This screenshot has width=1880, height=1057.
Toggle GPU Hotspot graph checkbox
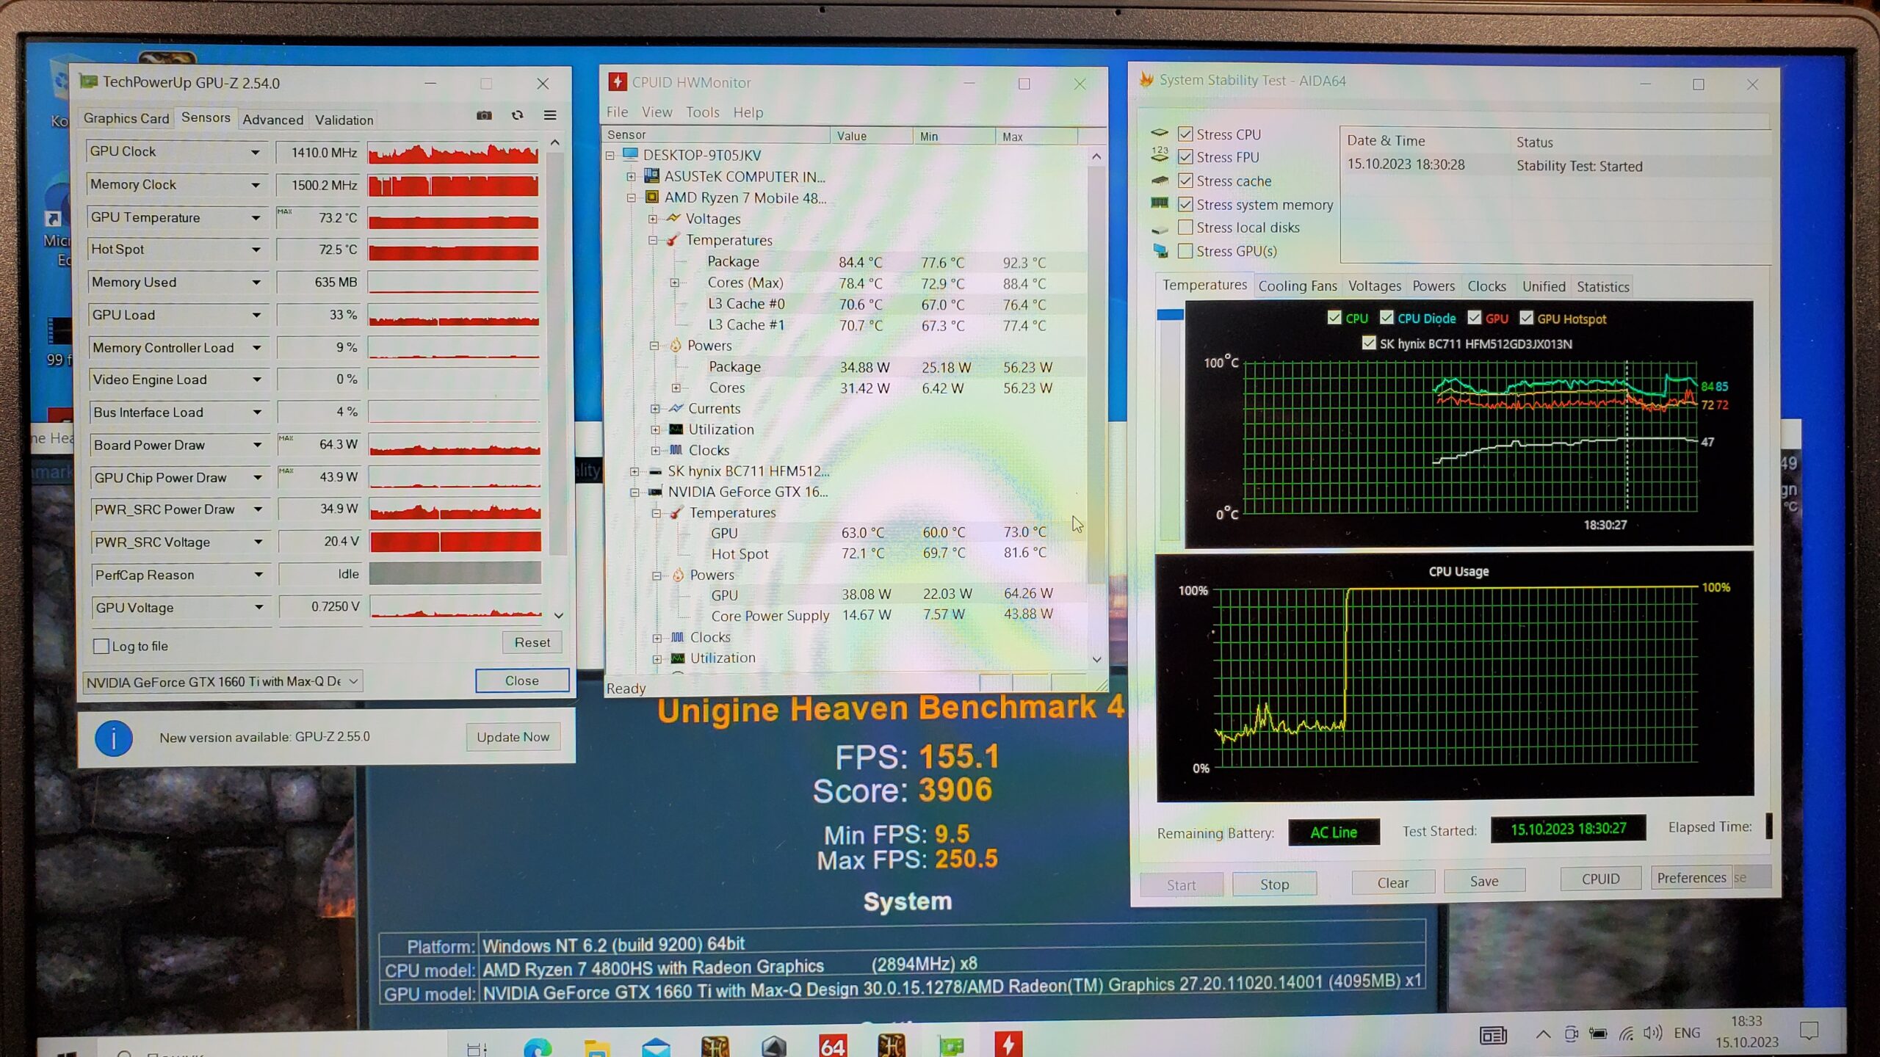click(1526, 318)
